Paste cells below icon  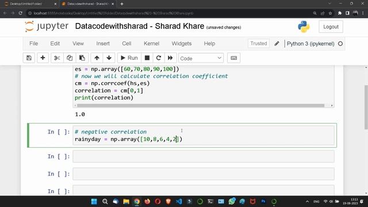(82, 58)
